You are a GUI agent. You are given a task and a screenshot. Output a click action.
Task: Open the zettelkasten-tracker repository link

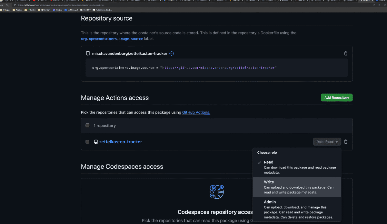coord(121,142)
